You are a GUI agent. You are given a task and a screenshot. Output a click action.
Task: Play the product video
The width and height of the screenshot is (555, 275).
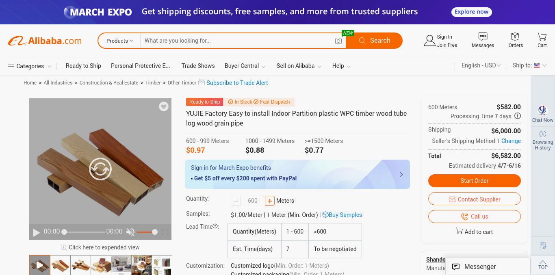pyautogui.click(x=36, y=232)
